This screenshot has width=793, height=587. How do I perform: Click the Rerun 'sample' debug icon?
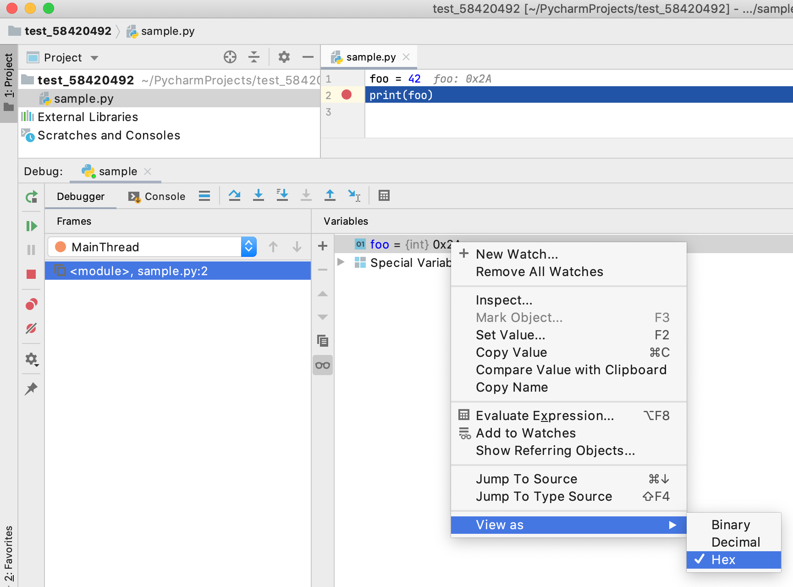coord(31,197)
